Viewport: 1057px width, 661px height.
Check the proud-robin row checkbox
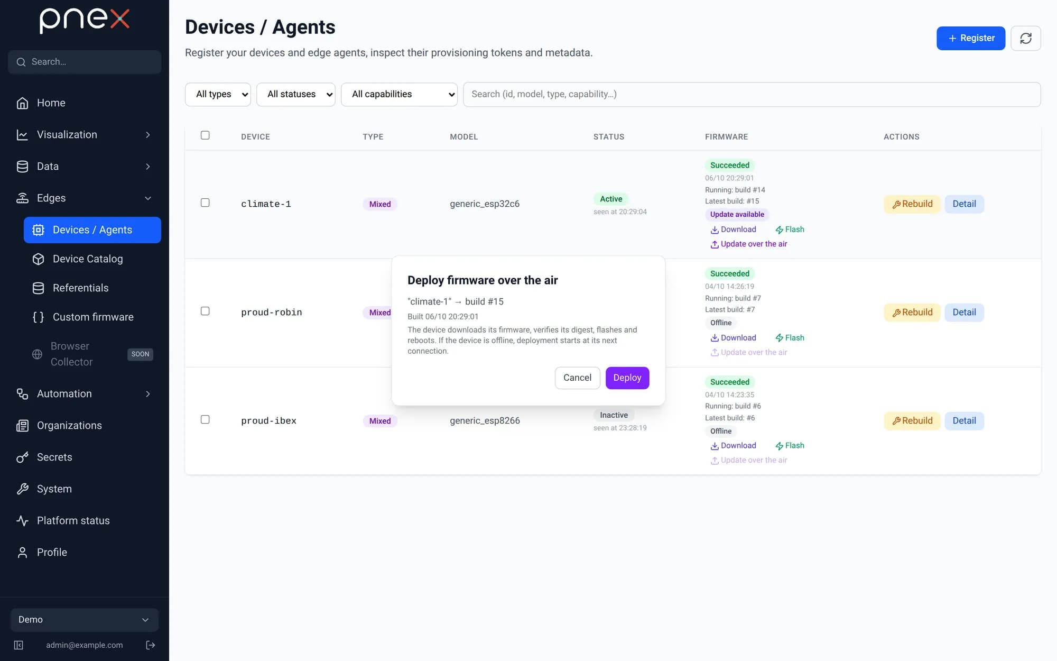pyautogui.click(x=205, y=311)
